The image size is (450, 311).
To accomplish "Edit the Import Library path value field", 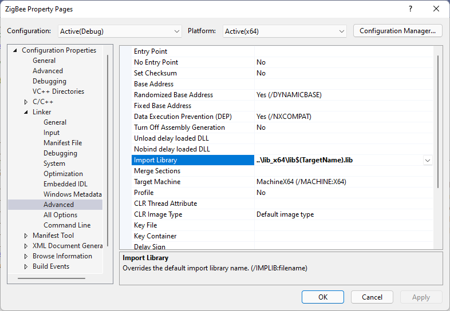I will (339, 160).
